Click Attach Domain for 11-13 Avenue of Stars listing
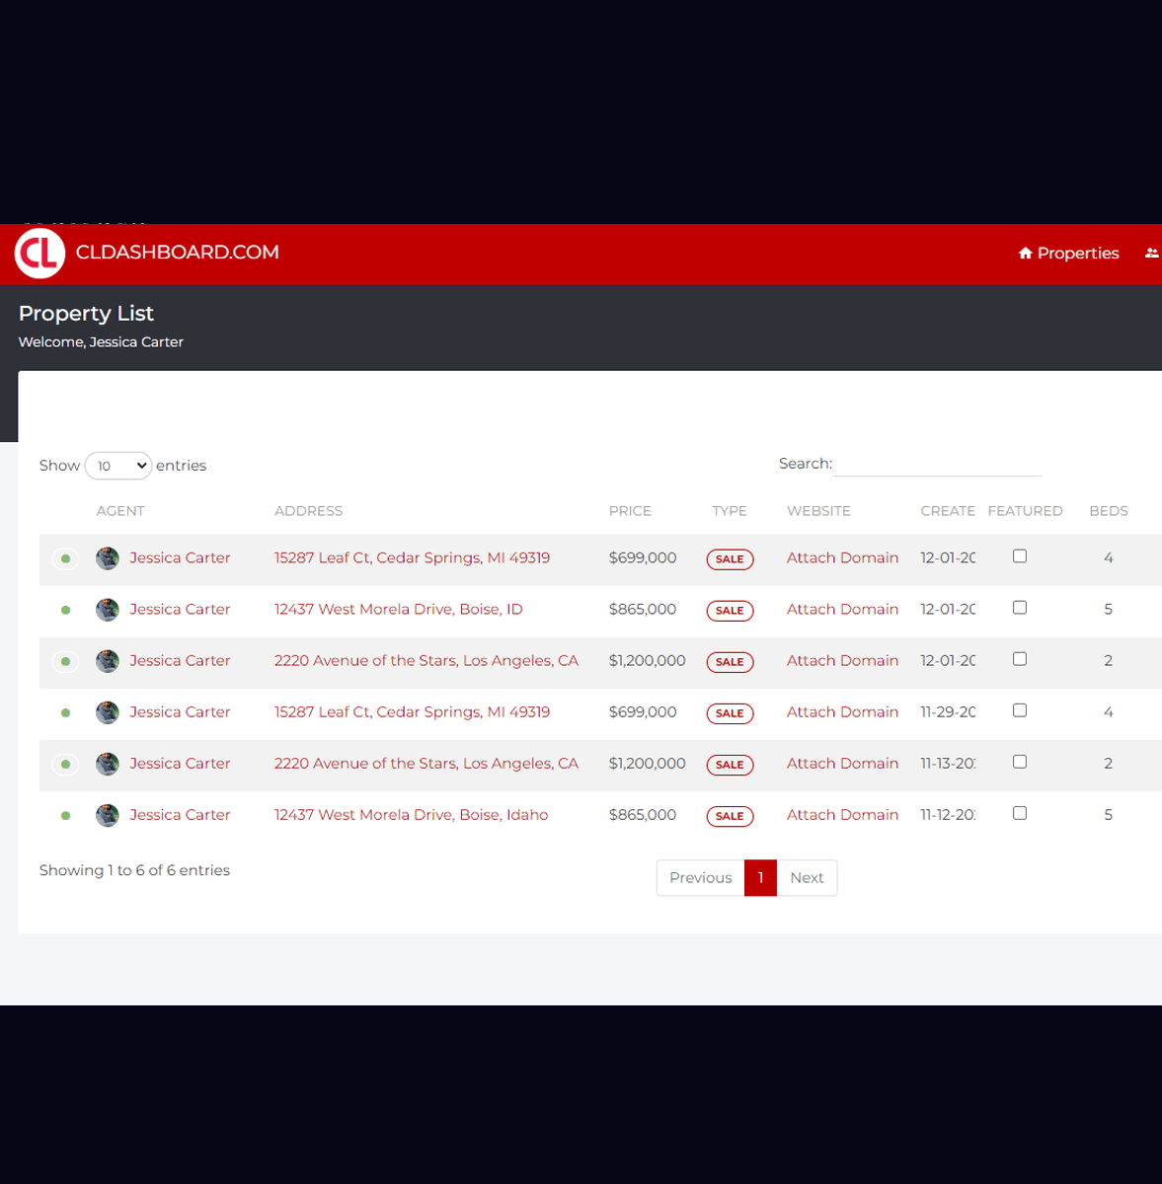The image size is (1162, 1184). click(842, 763)
